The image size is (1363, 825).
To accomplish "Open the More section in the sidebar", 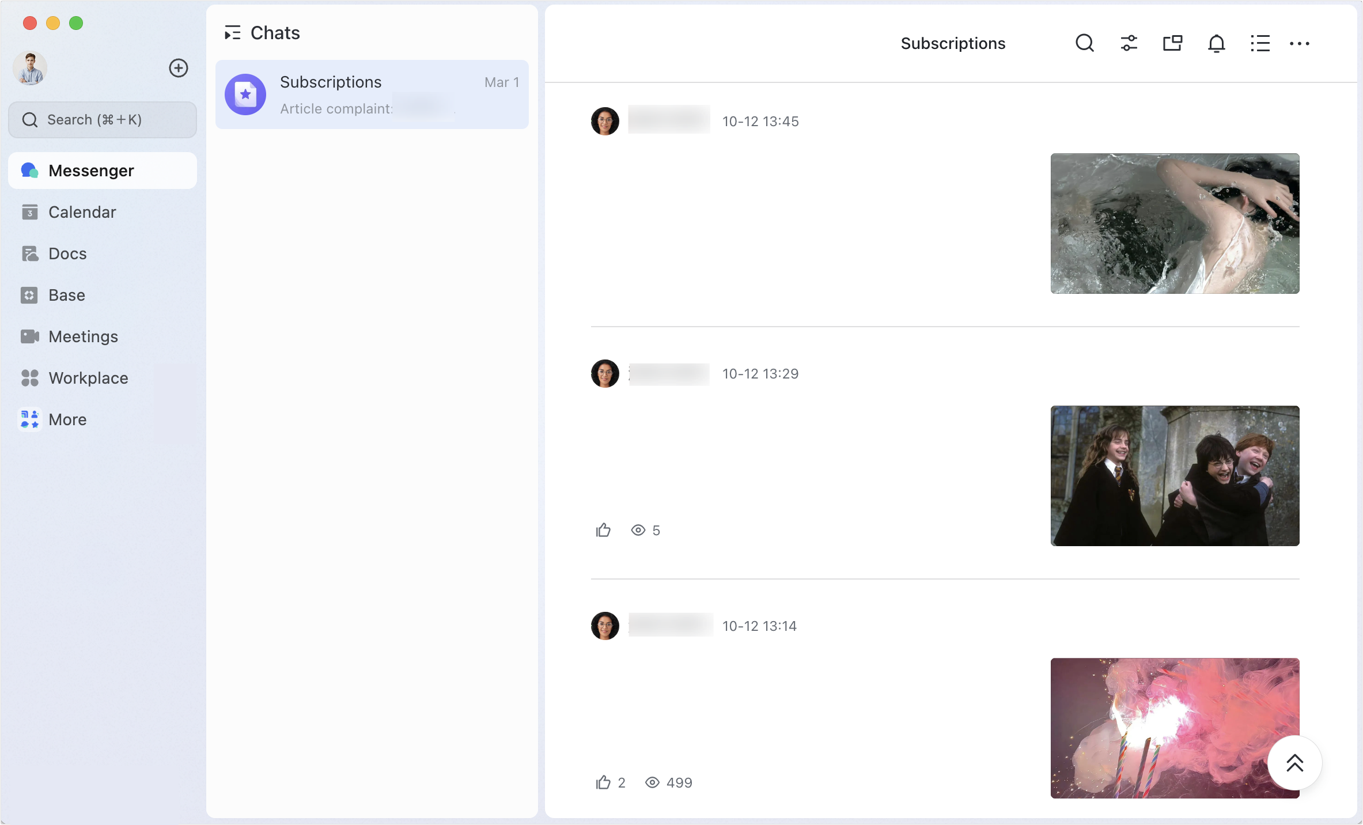I will (x=67, y=419).
